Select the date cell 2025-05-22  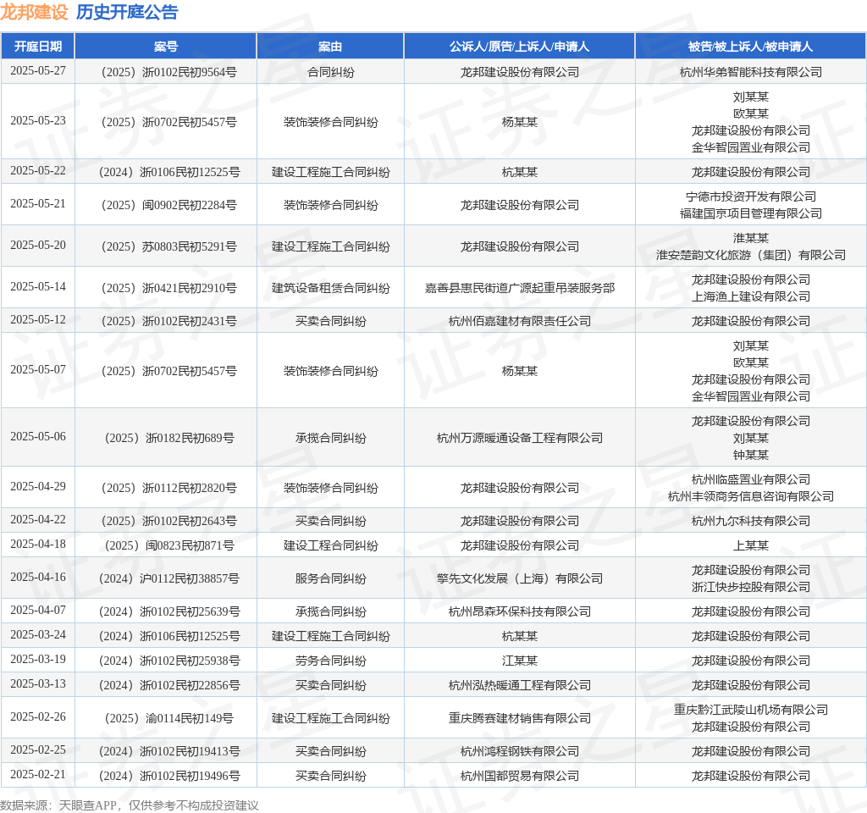point(37,171)
